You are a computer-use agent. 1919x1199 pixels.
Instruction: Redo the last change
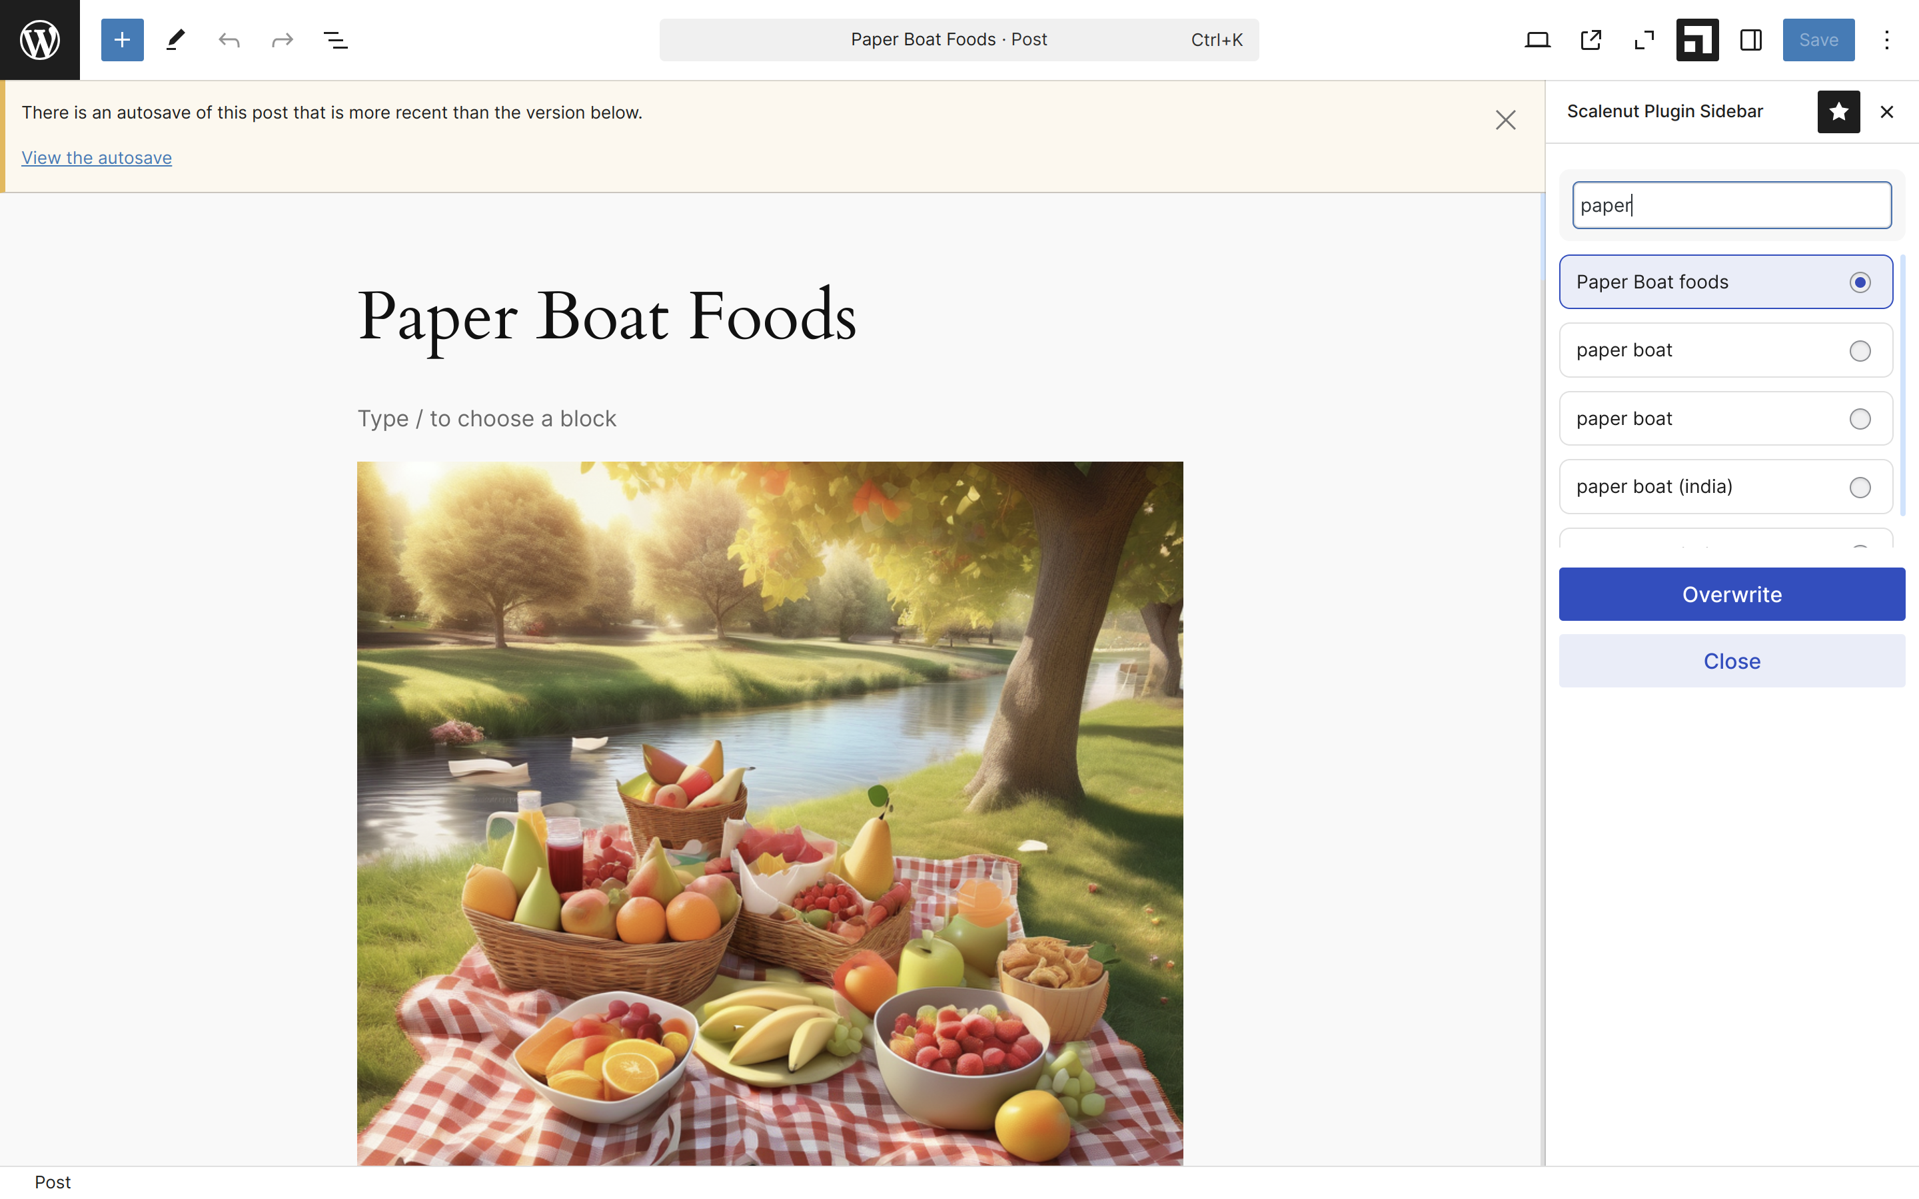pyautogui.click(x=283, y=40)
